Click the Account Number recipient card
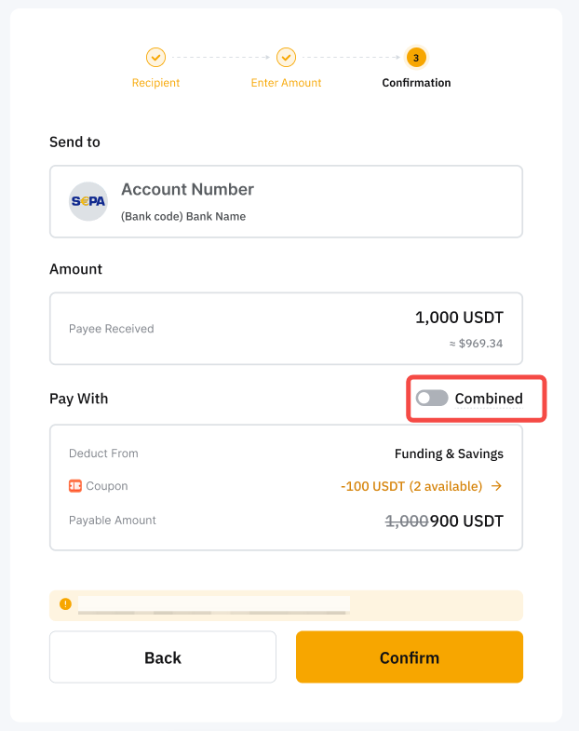 pyautogui.click(x=286, y=201)
